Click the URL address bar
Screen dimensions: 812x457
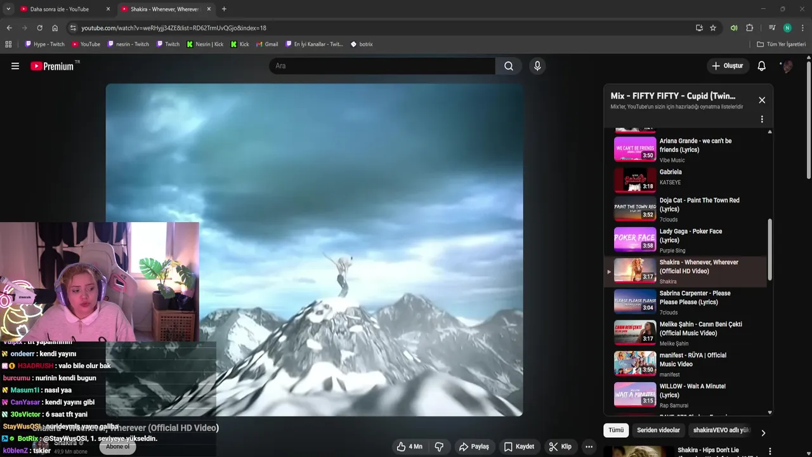click(381, 28)
